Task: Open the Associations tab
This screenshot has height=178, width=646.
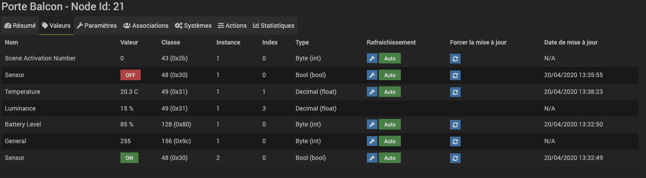Action: 146,26
